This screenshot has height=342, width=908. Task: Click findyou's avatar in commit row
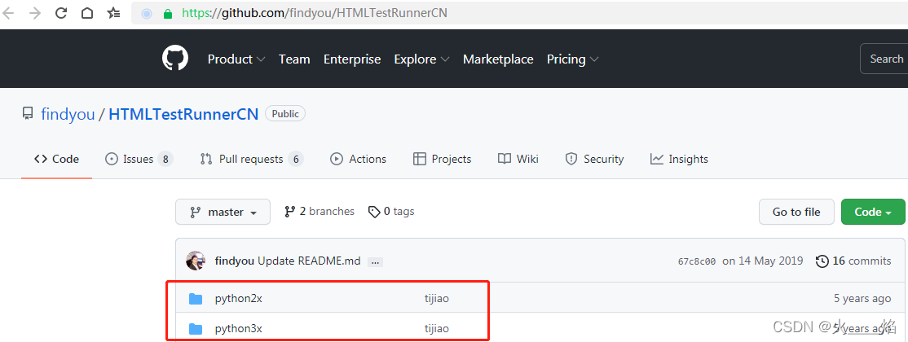[x=196, y=261]
